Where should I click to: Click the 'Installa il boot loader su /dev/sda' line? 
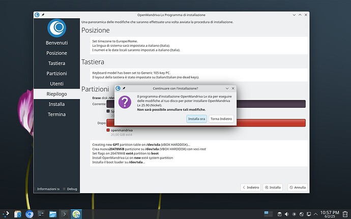coord(119,162)
